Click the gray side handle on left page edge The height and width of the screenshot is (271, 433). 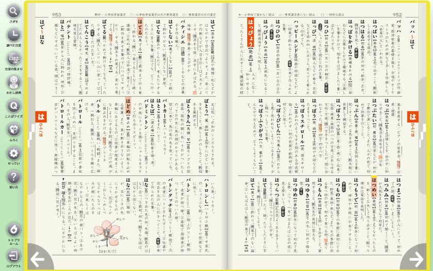[31, 136]
